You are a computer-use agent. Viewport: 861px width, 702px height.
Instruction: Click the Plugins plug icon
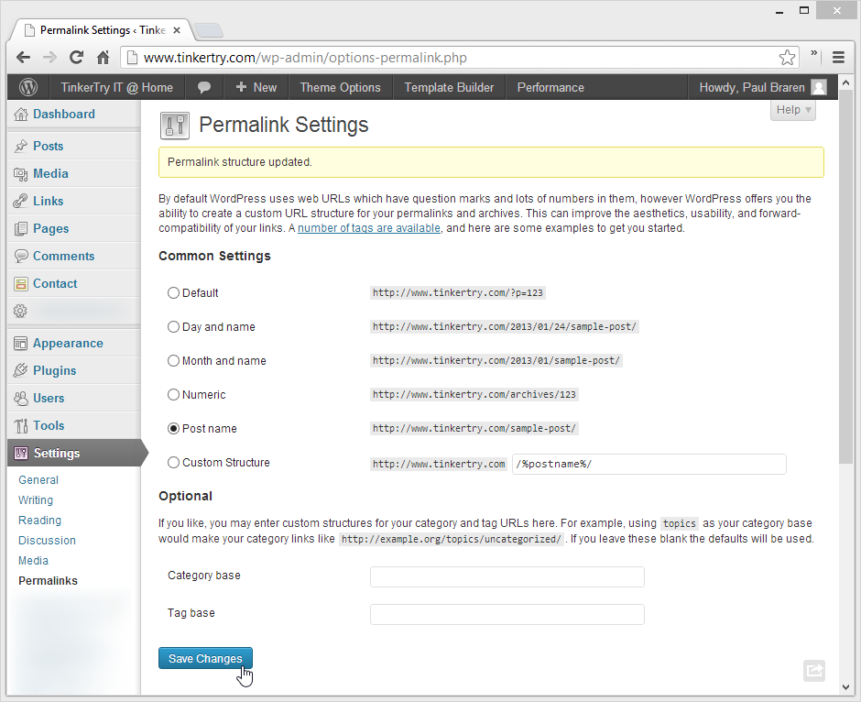coord(21,371)
